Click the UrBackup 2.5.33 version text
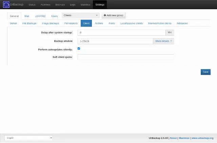Viewport: 217px width, 143px height. tap(158, 138)
